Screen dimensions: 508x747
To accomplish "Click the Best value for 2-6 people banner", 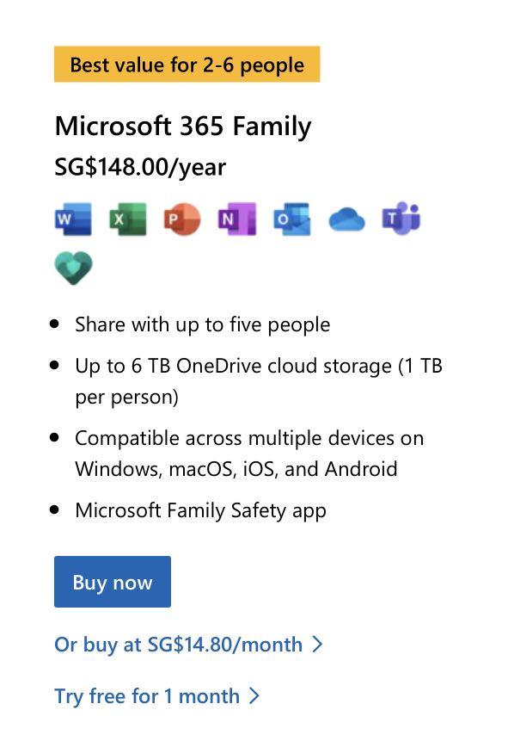I will pos(187,64).
